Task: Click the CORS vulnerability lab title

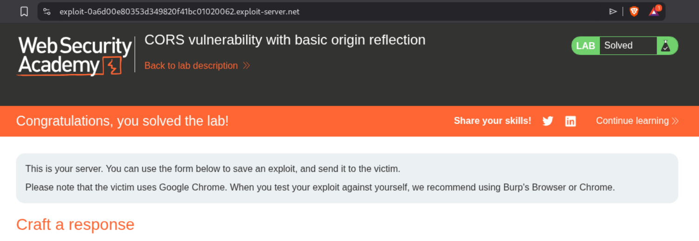Action: [x=285, y=40]
